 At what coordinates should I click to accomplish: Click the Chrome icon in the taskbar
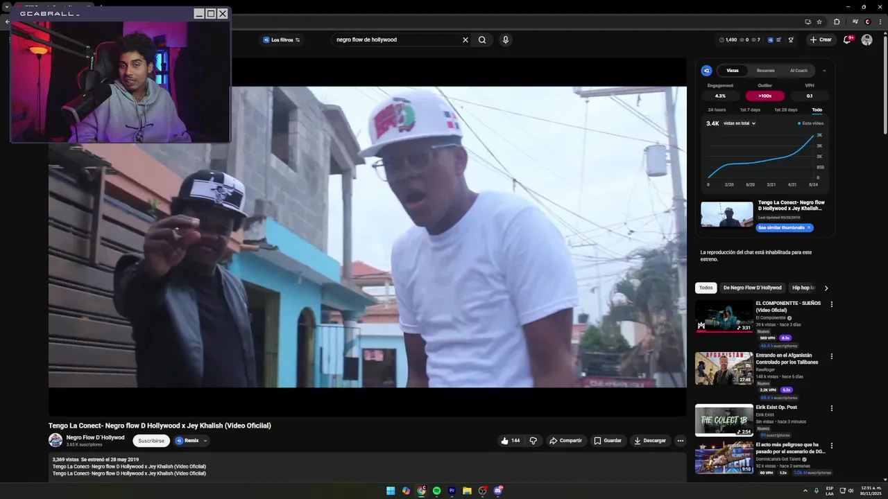tap(421, 491)
